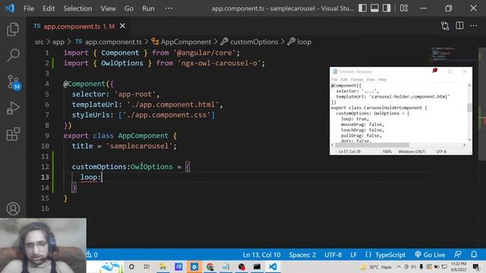Open the Notepad Help menu

click(382, 80)
